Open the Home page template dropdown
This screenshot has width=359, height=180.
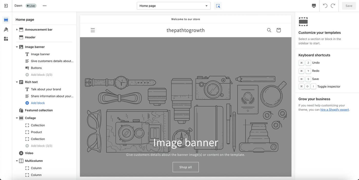pyautogui.click(x=174, y=6)
